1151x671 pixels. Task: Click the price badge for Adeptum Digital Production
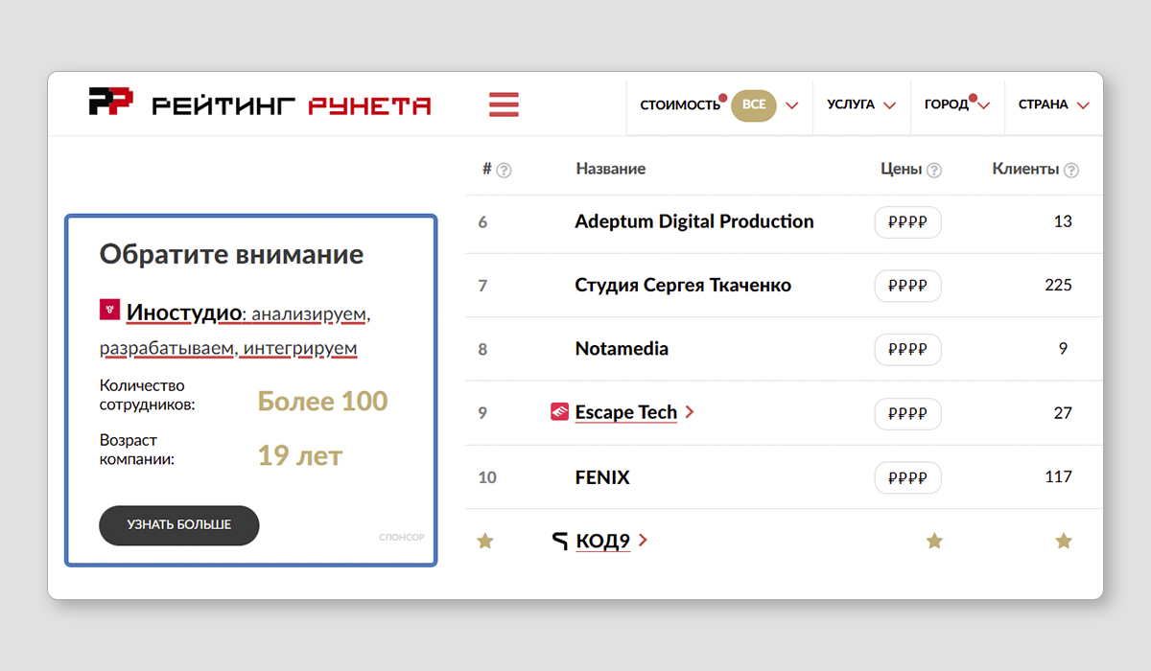tap(907, 222)
